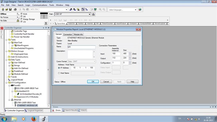
Task: Click Logix Designer taskbar icon
Action: (x=43, y=119)
